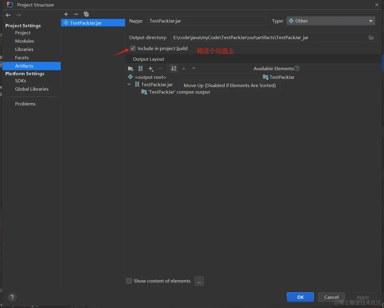Click the Apply button
Image resolution: width=384 pixels, height=308 pixels.
point(363,297)
